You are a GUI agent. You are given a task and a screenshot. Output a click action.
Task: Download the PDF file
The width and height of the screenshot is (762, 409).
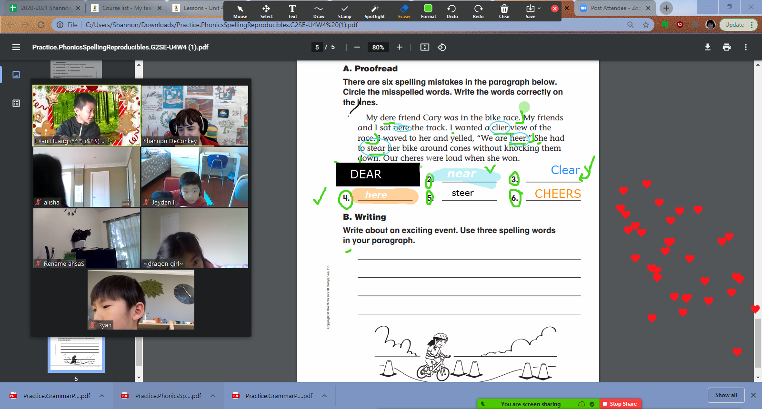708,47
